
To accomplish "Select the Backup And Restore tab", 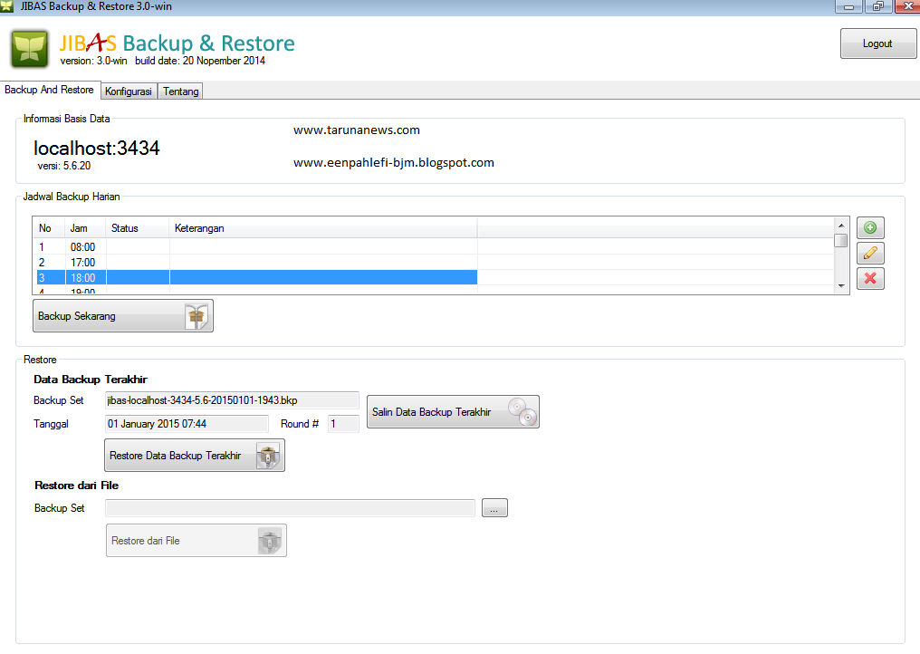I will pos(50,91).
